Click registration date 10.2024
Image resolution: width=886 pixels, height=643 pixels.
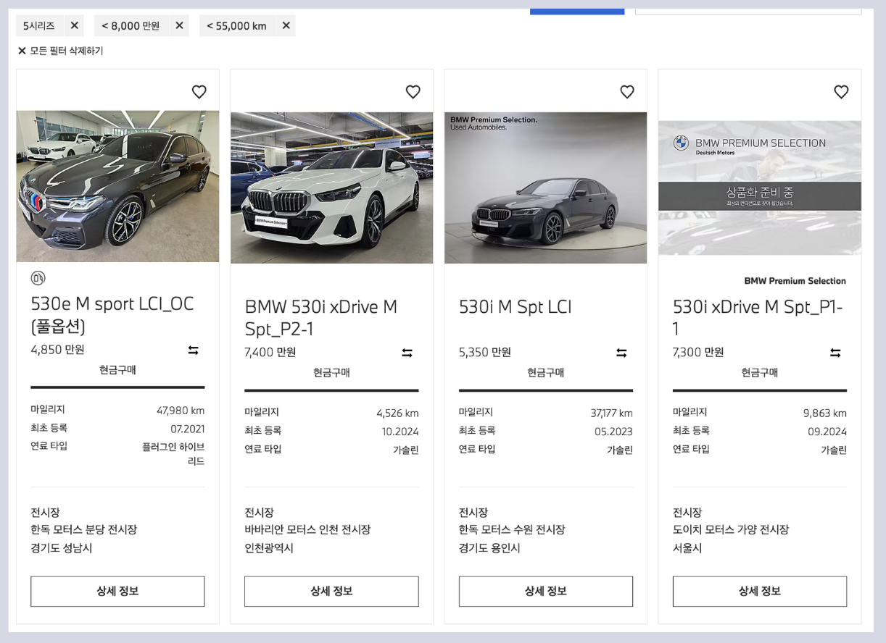coord(400,432)
